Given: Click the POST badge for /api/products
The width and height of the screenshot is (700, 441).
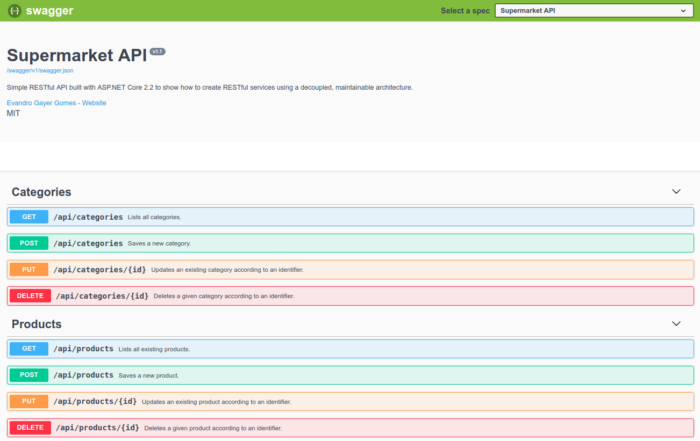Looking at the screenshot, I should click(29, 375).
